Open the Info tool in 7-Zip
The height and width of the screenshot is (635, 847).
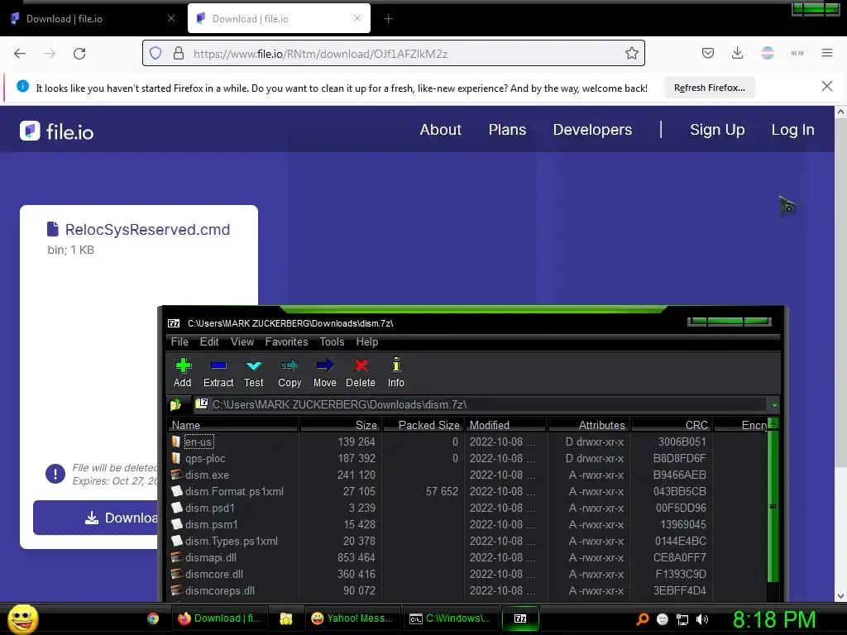(396, 365)
